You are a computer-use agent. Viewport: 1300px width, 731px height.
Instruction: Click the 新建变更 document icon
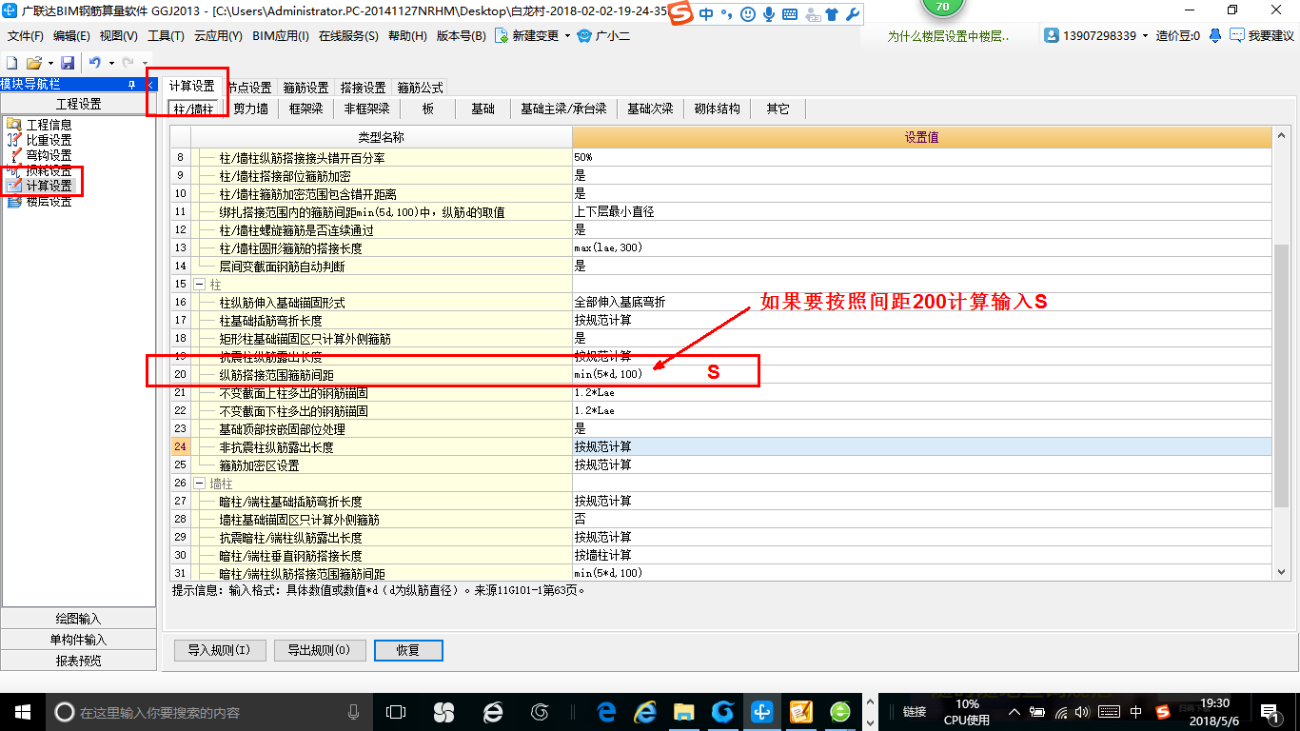coord(502,36)
